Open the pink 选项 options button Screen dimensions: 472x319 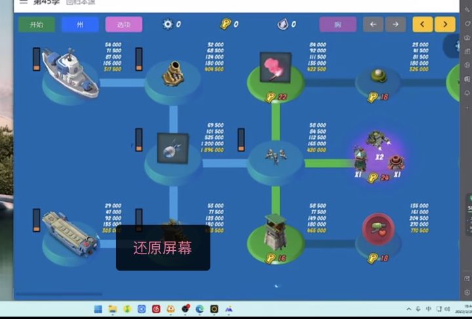[124, 24]
